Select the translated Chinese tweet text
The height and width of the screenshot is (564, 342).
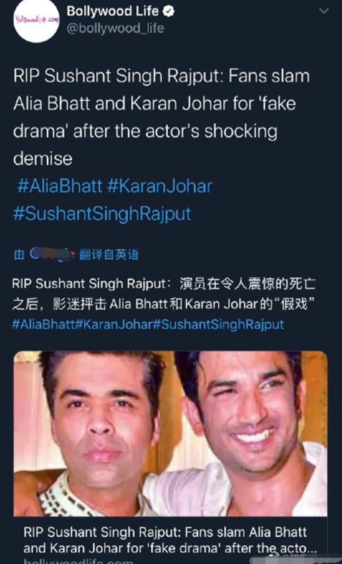(164, 294)
